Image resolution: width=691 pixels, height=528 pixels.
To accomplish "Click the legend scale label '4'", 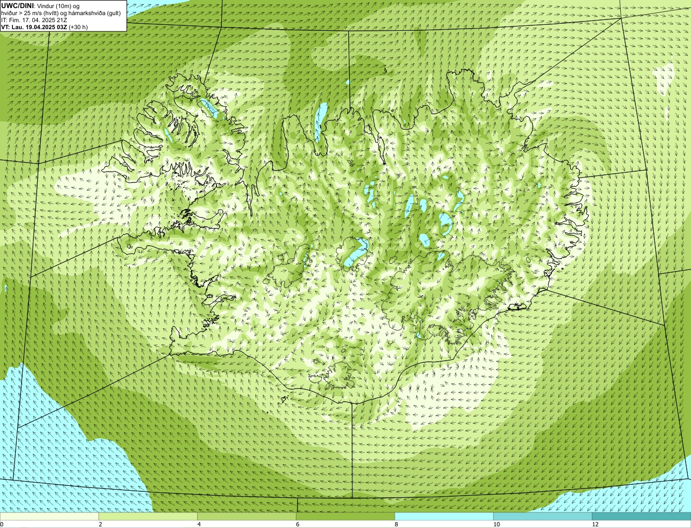I will (x=199, y=524).
